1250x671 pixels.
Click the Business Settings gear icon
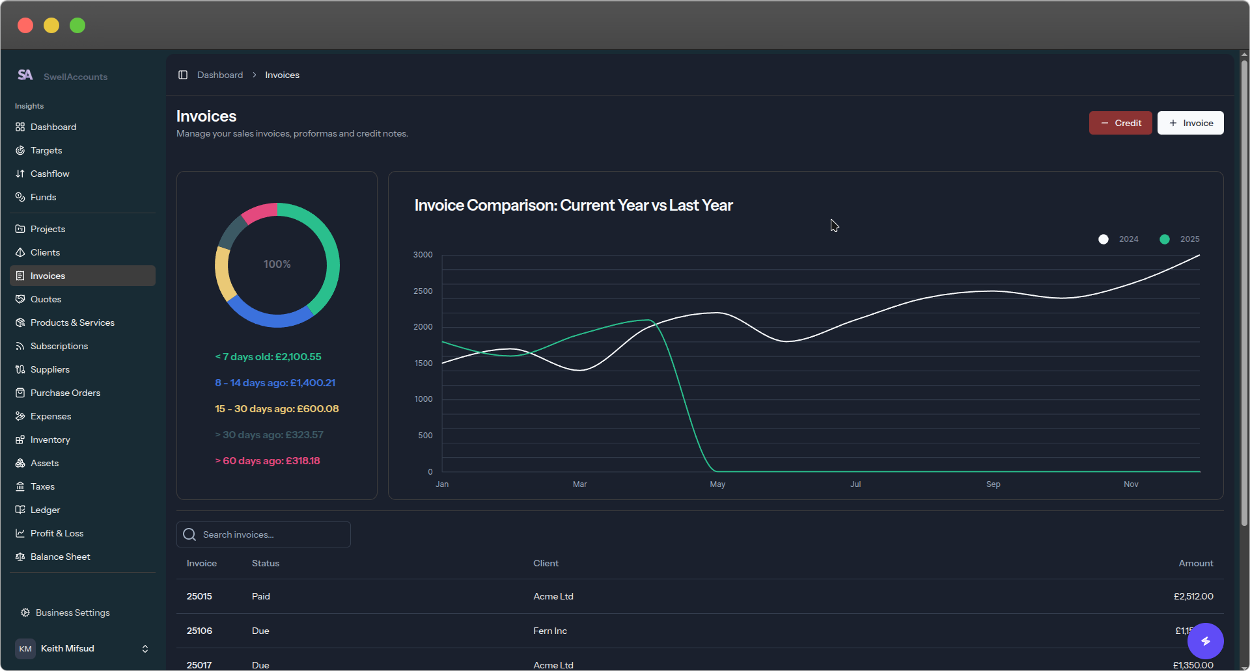[25, 612]
